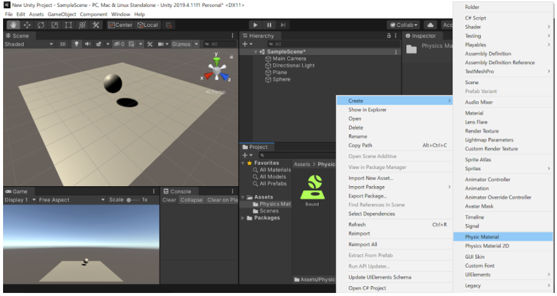
Task: Choose C# Script from Create submenu
Action: point(503,18)
